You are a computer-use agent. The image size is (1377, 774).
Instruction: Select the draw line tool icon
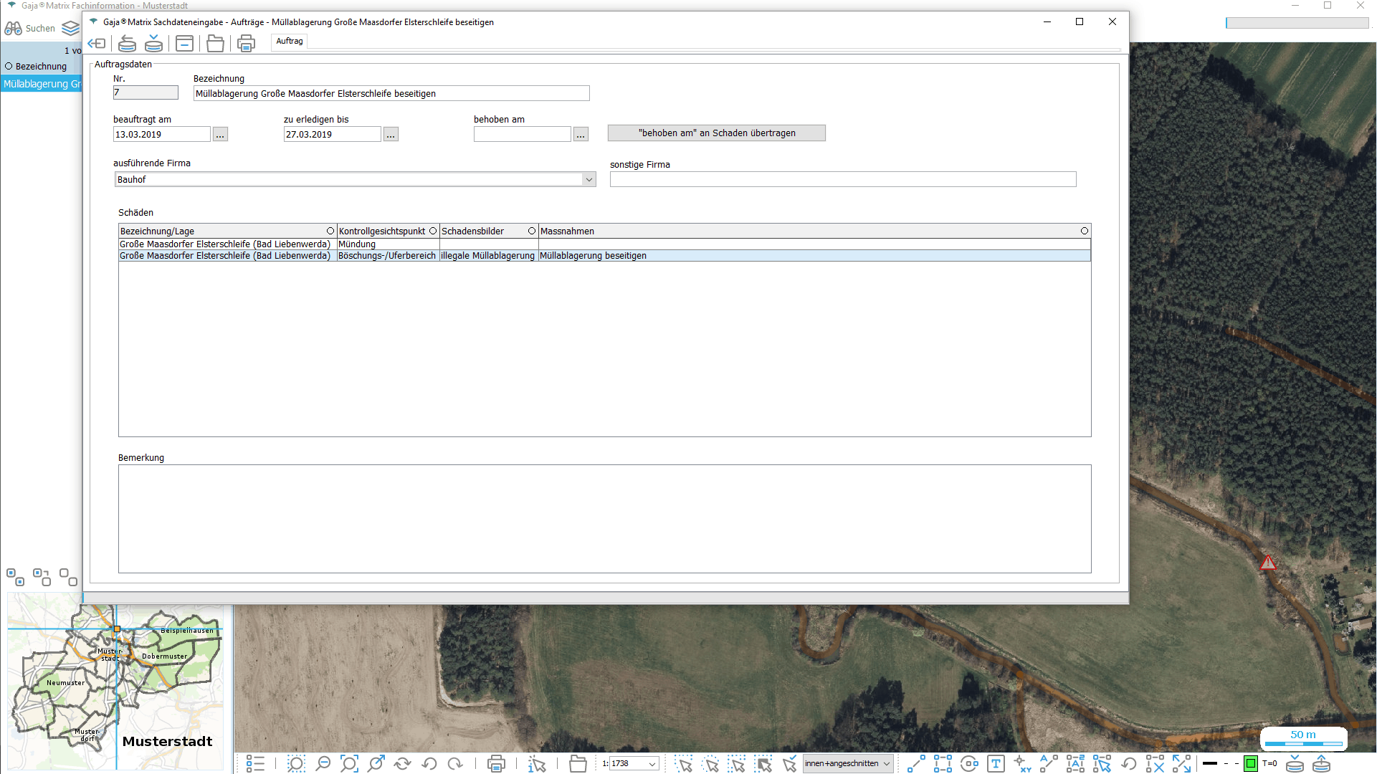pos(916,764)
